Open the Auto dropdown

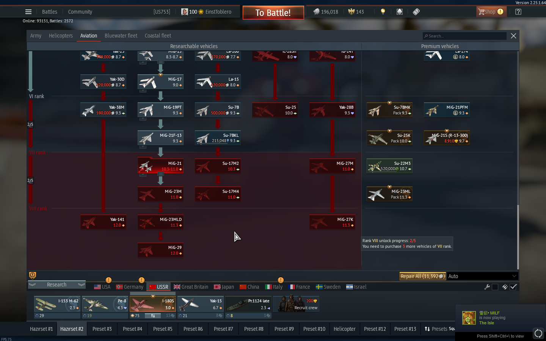482,276
